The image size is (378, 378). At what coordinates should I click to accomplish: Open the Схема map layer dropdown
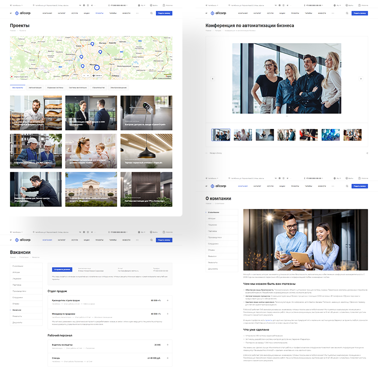click(x=98, y=76)
